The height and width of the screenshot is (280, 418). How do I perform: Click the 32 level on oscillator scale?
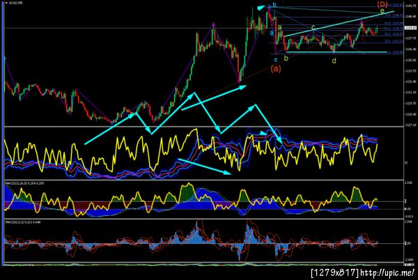click(406, 162)
